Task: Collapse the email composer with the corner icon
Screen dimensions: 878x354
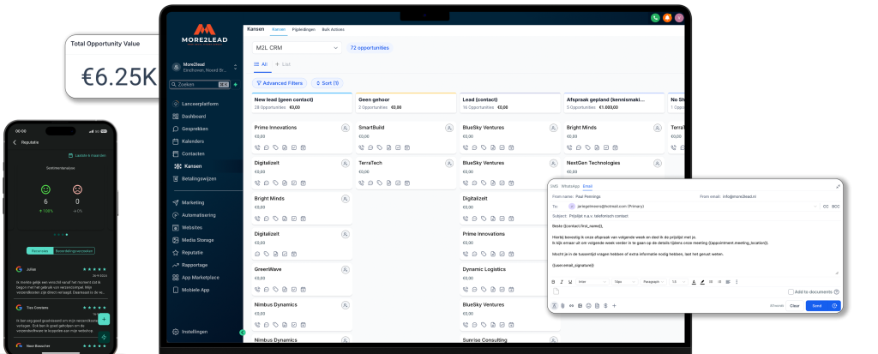Action: coord(838,186)
